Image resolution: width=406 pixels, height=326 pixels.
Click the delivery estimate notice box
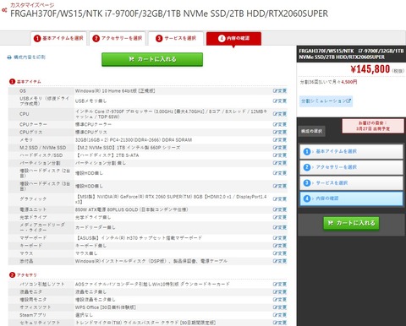[x=373, y=126]
